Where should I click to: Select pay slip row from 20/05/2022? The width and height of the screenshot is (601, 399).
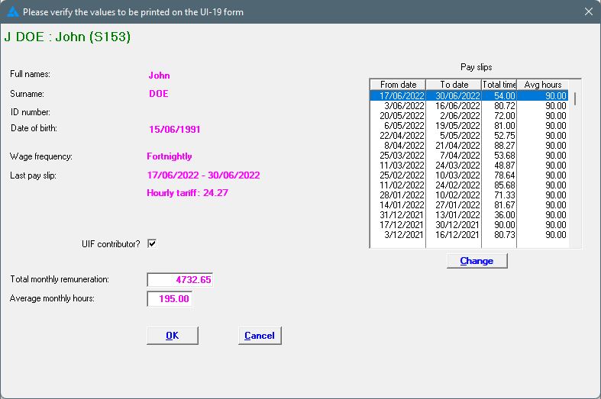[469, 116]
